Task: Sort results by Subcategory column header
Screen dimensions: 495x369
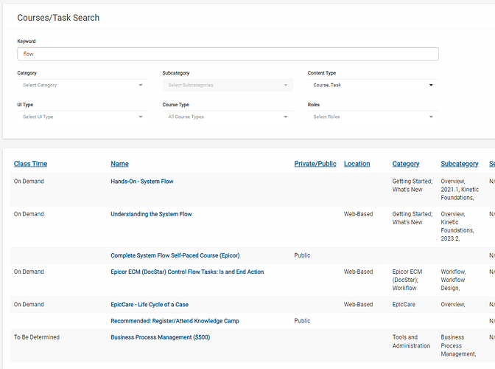Action: tap(460, 164)
